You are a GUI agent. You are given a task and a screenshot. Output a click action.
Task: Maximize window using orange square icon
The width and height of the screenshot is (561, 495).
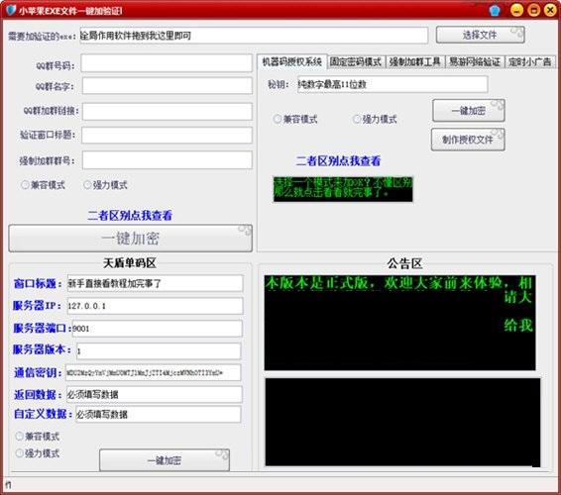coord(533,10)
